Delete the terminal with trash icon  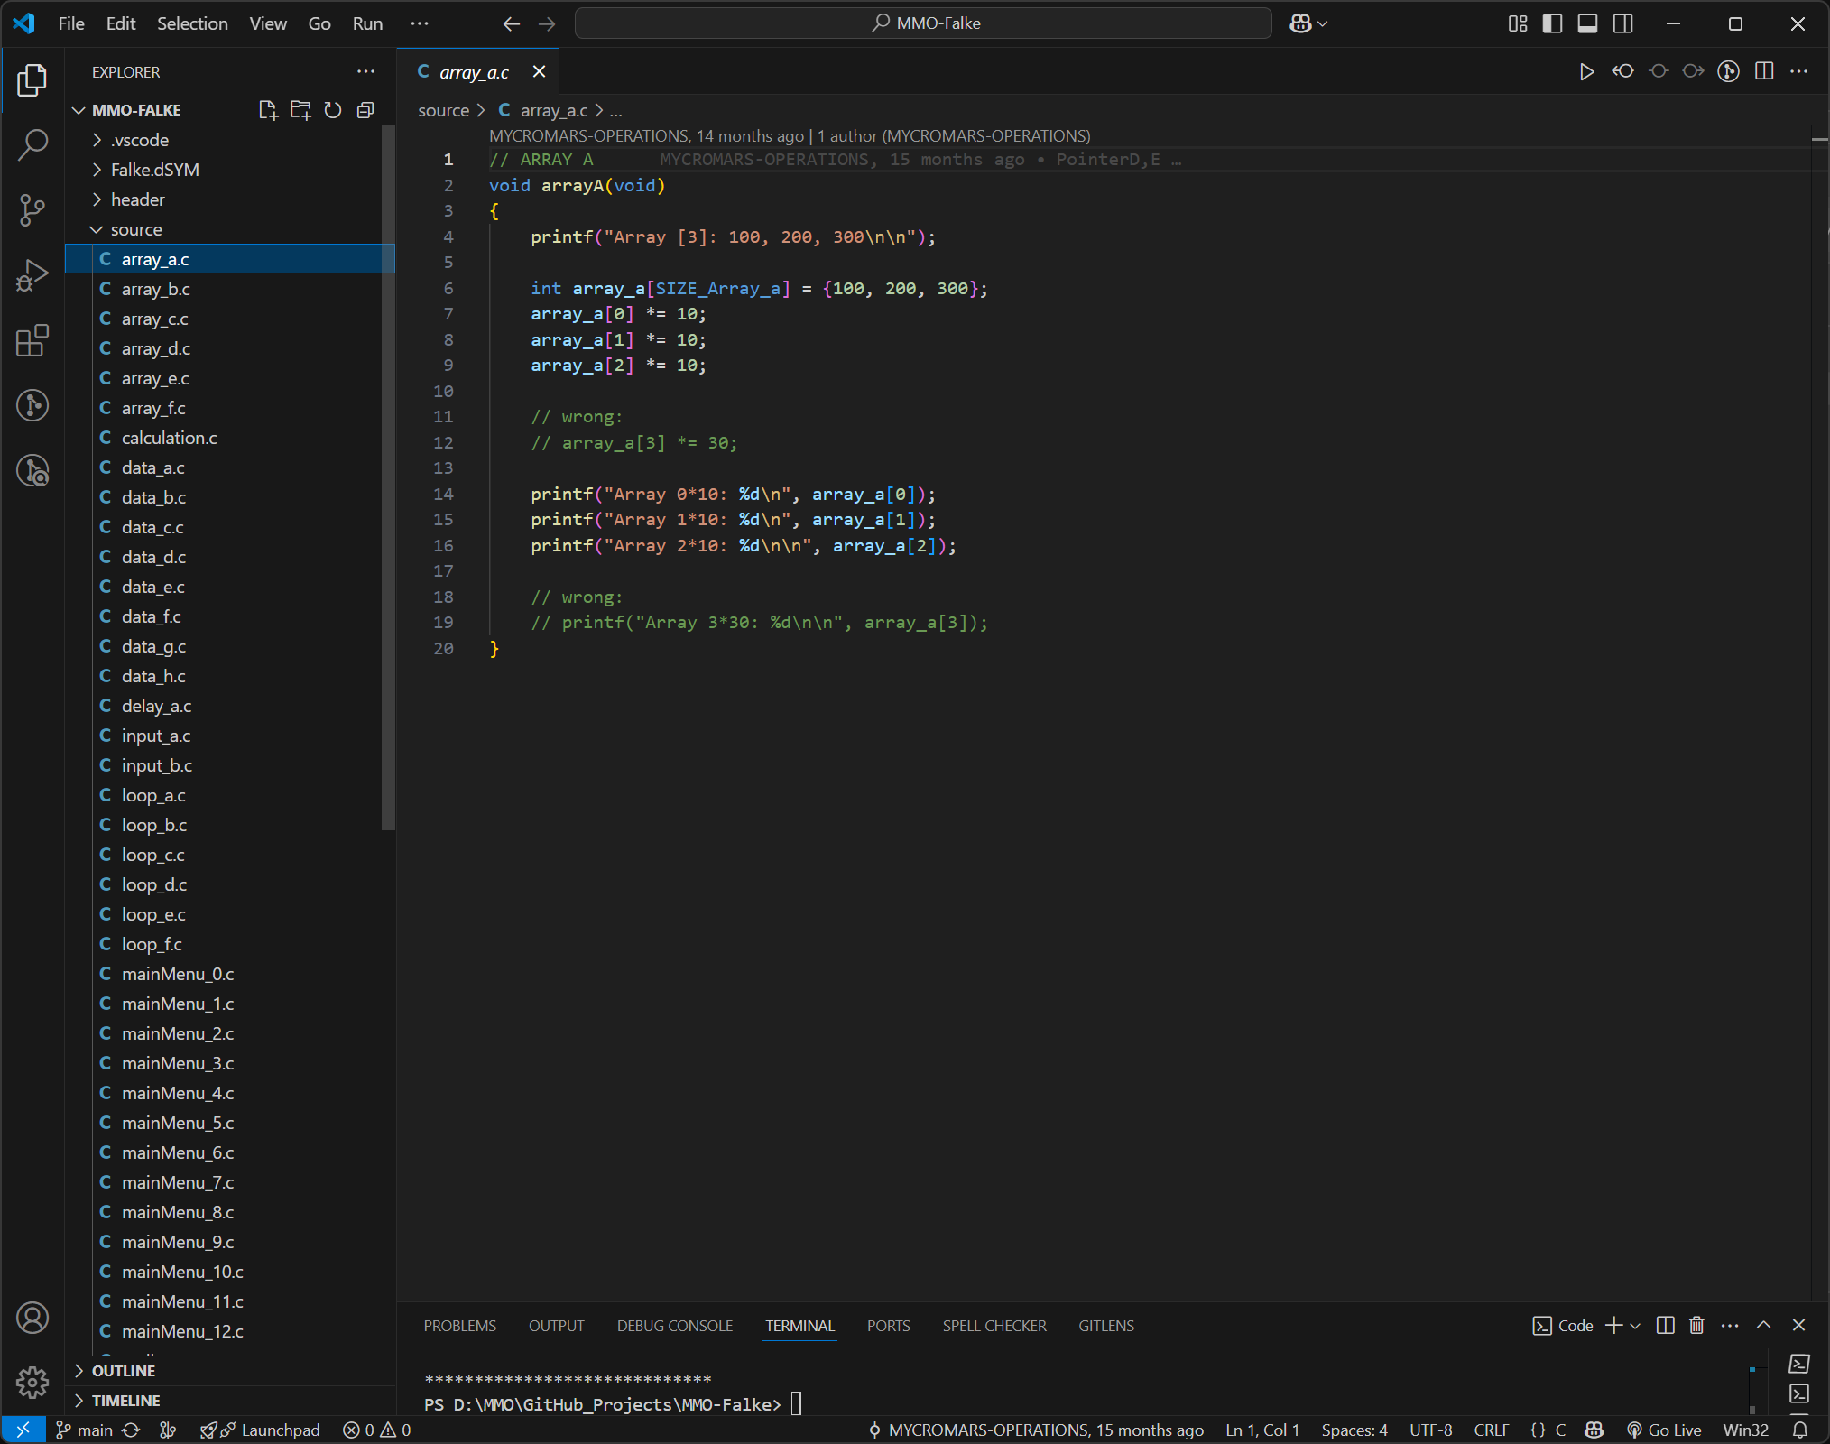point(1696,1325)
